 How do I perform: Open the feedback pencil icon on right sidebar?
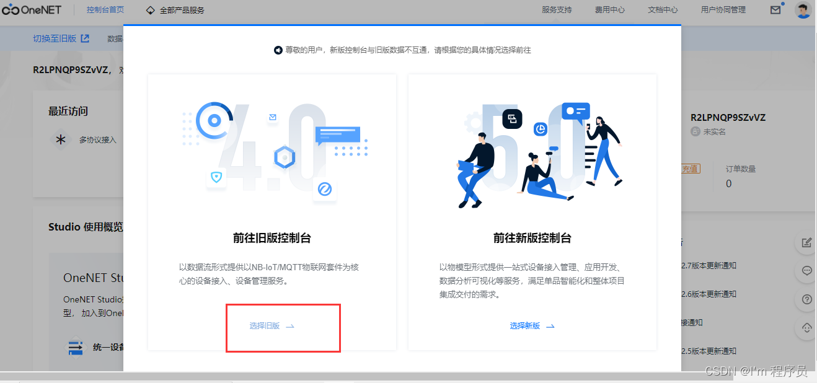(x=806, y=242)
